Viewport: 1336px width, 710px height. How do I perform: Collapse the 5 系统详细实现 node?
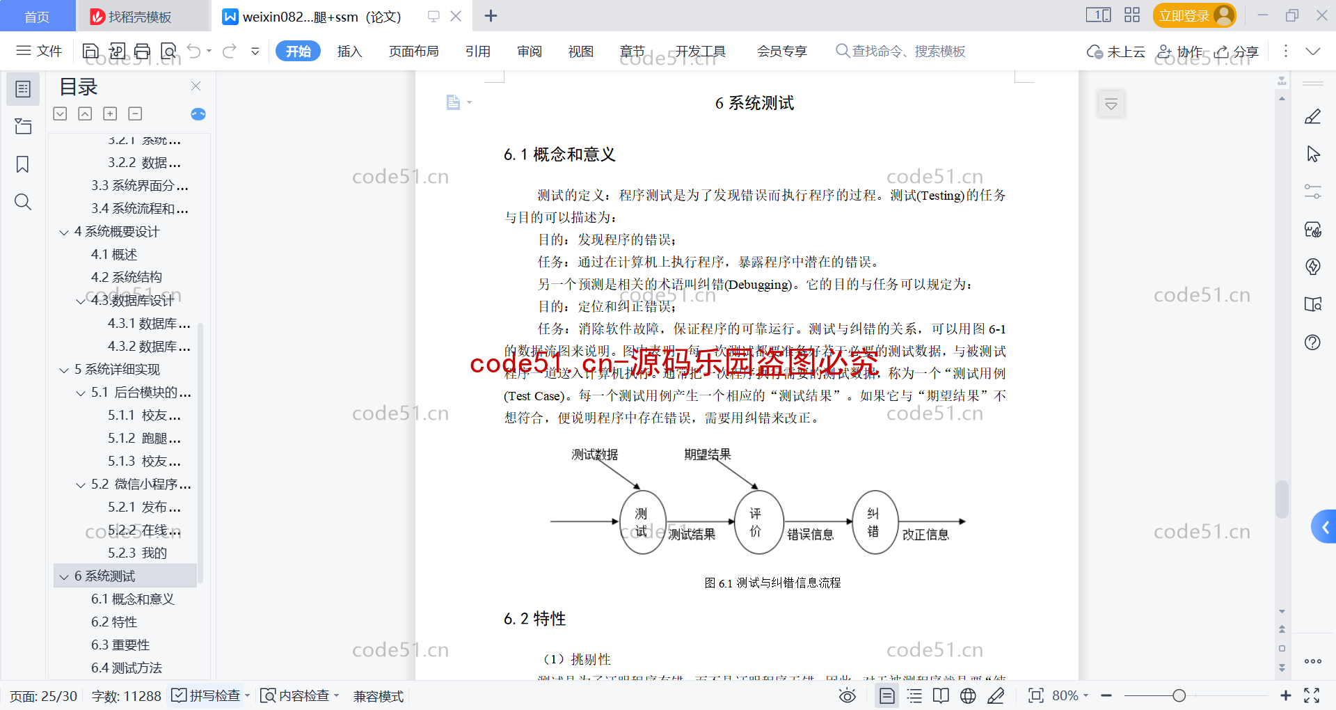click(64, 370)
